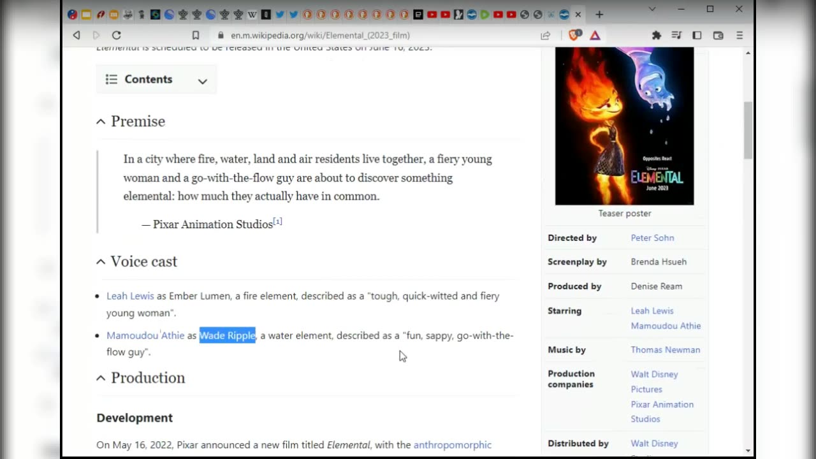Open the Brave Rewards triangle icon
816x459 pixels.
tap(595, 36)
